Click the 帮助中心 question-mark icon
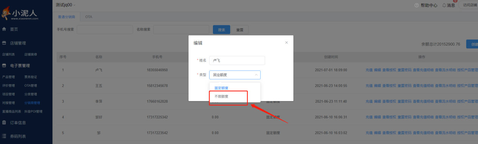This screenshot has height=144, width=478. [416, 5]
